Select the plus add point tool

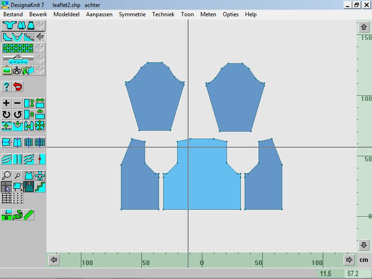[7, 103]
